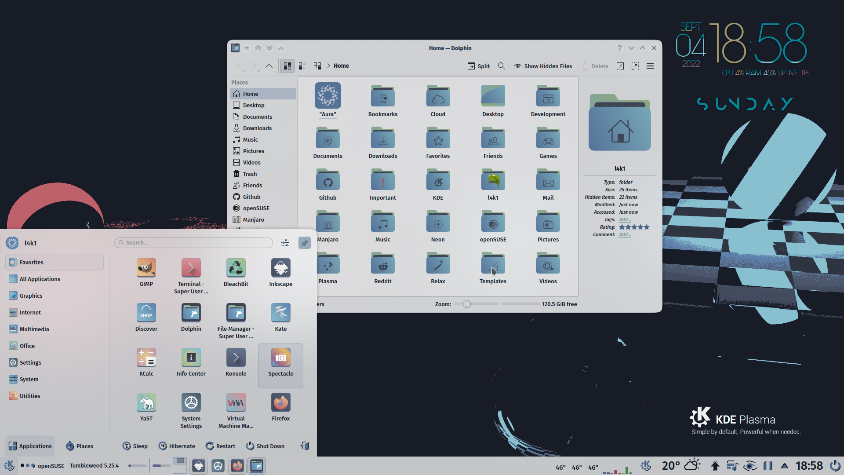
Task: Switch Dolphin to Compact view mode
Action: pyautogui.click(x=302, y=66)
